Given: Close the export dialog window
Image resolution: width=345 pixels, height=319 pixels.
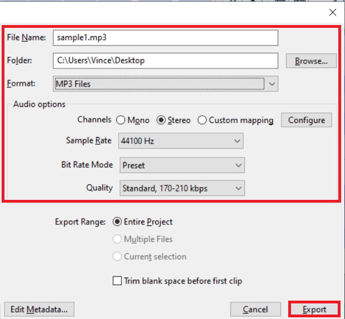Looking at the screenshot, I should coord(333,12).
